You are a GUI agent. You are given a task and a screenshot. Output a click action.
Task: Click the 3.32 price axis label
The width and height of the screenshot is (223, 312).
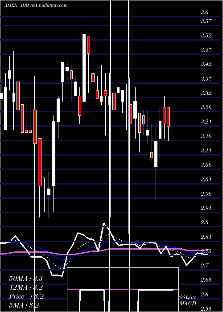pos(206,93)
